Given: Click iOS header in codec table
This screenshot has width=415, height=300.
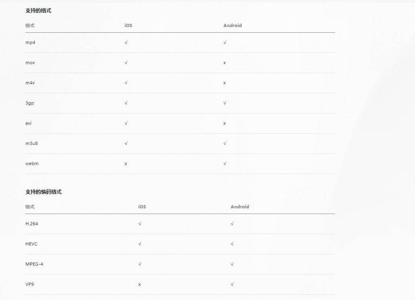Looking at the screenshot, I should tap(142, 207).
